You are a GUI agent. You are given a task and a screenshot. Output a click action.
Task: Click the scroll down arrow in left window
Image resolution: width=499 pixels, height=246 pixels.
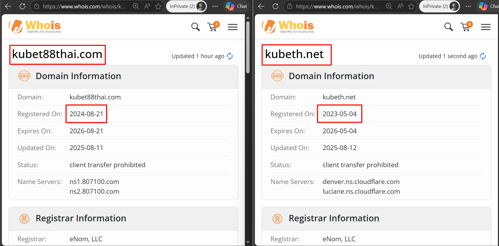(x=248, y=242)
